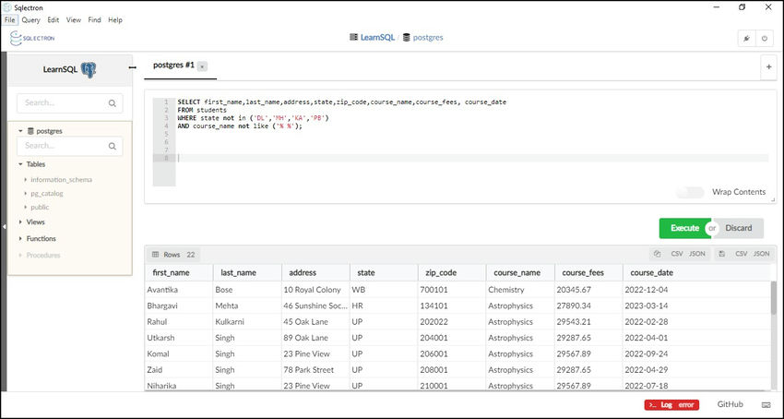Expand the Views section

[x=20, y=221]
